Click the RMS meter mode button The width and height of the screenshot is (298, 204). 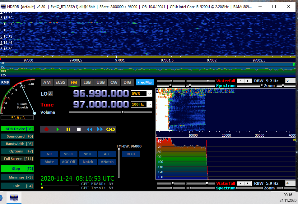[5, 82]
